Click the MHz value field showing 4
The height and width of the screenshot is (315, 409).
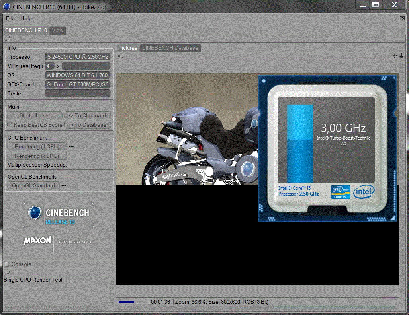point(49,66)
